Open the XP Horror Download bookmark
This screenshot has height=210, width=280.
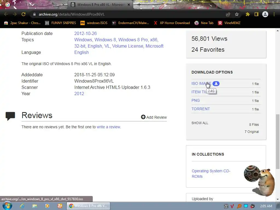coord(172,23)
